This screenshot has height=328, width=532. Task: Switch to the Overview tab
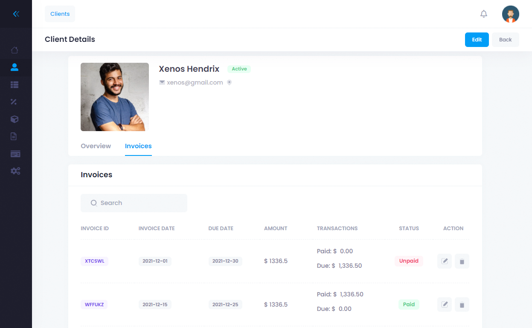(x=96, y=146)
